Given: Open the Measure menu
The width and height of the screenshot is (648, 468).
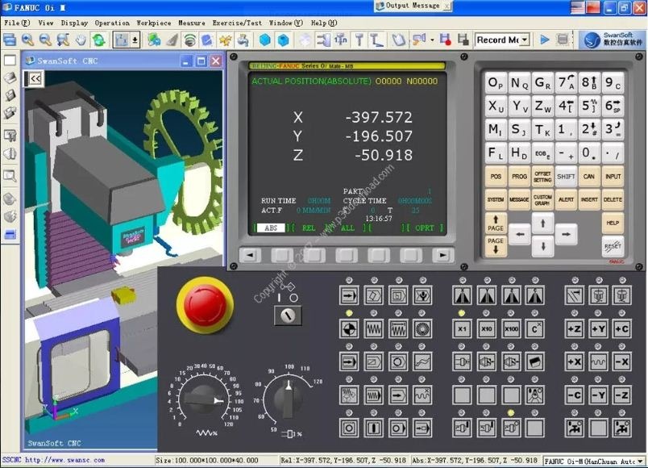Looking at the screenshot, I should 191,23.
